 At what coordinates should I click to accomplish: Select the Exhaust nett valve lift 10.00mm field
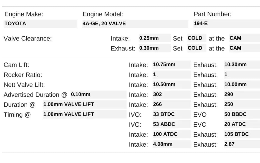pos(242,85)
